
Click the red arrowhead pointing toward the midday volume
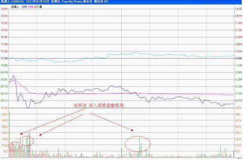tap(132, 130)
